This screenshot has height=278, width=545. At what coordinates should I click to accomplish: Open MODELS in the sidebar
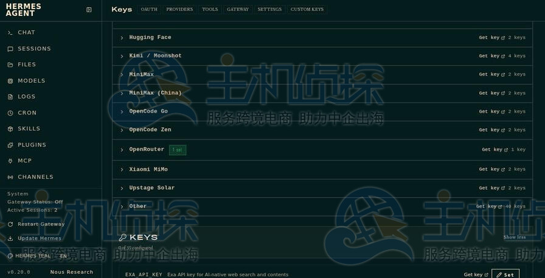pyautogui.click(x=31, y=81)
